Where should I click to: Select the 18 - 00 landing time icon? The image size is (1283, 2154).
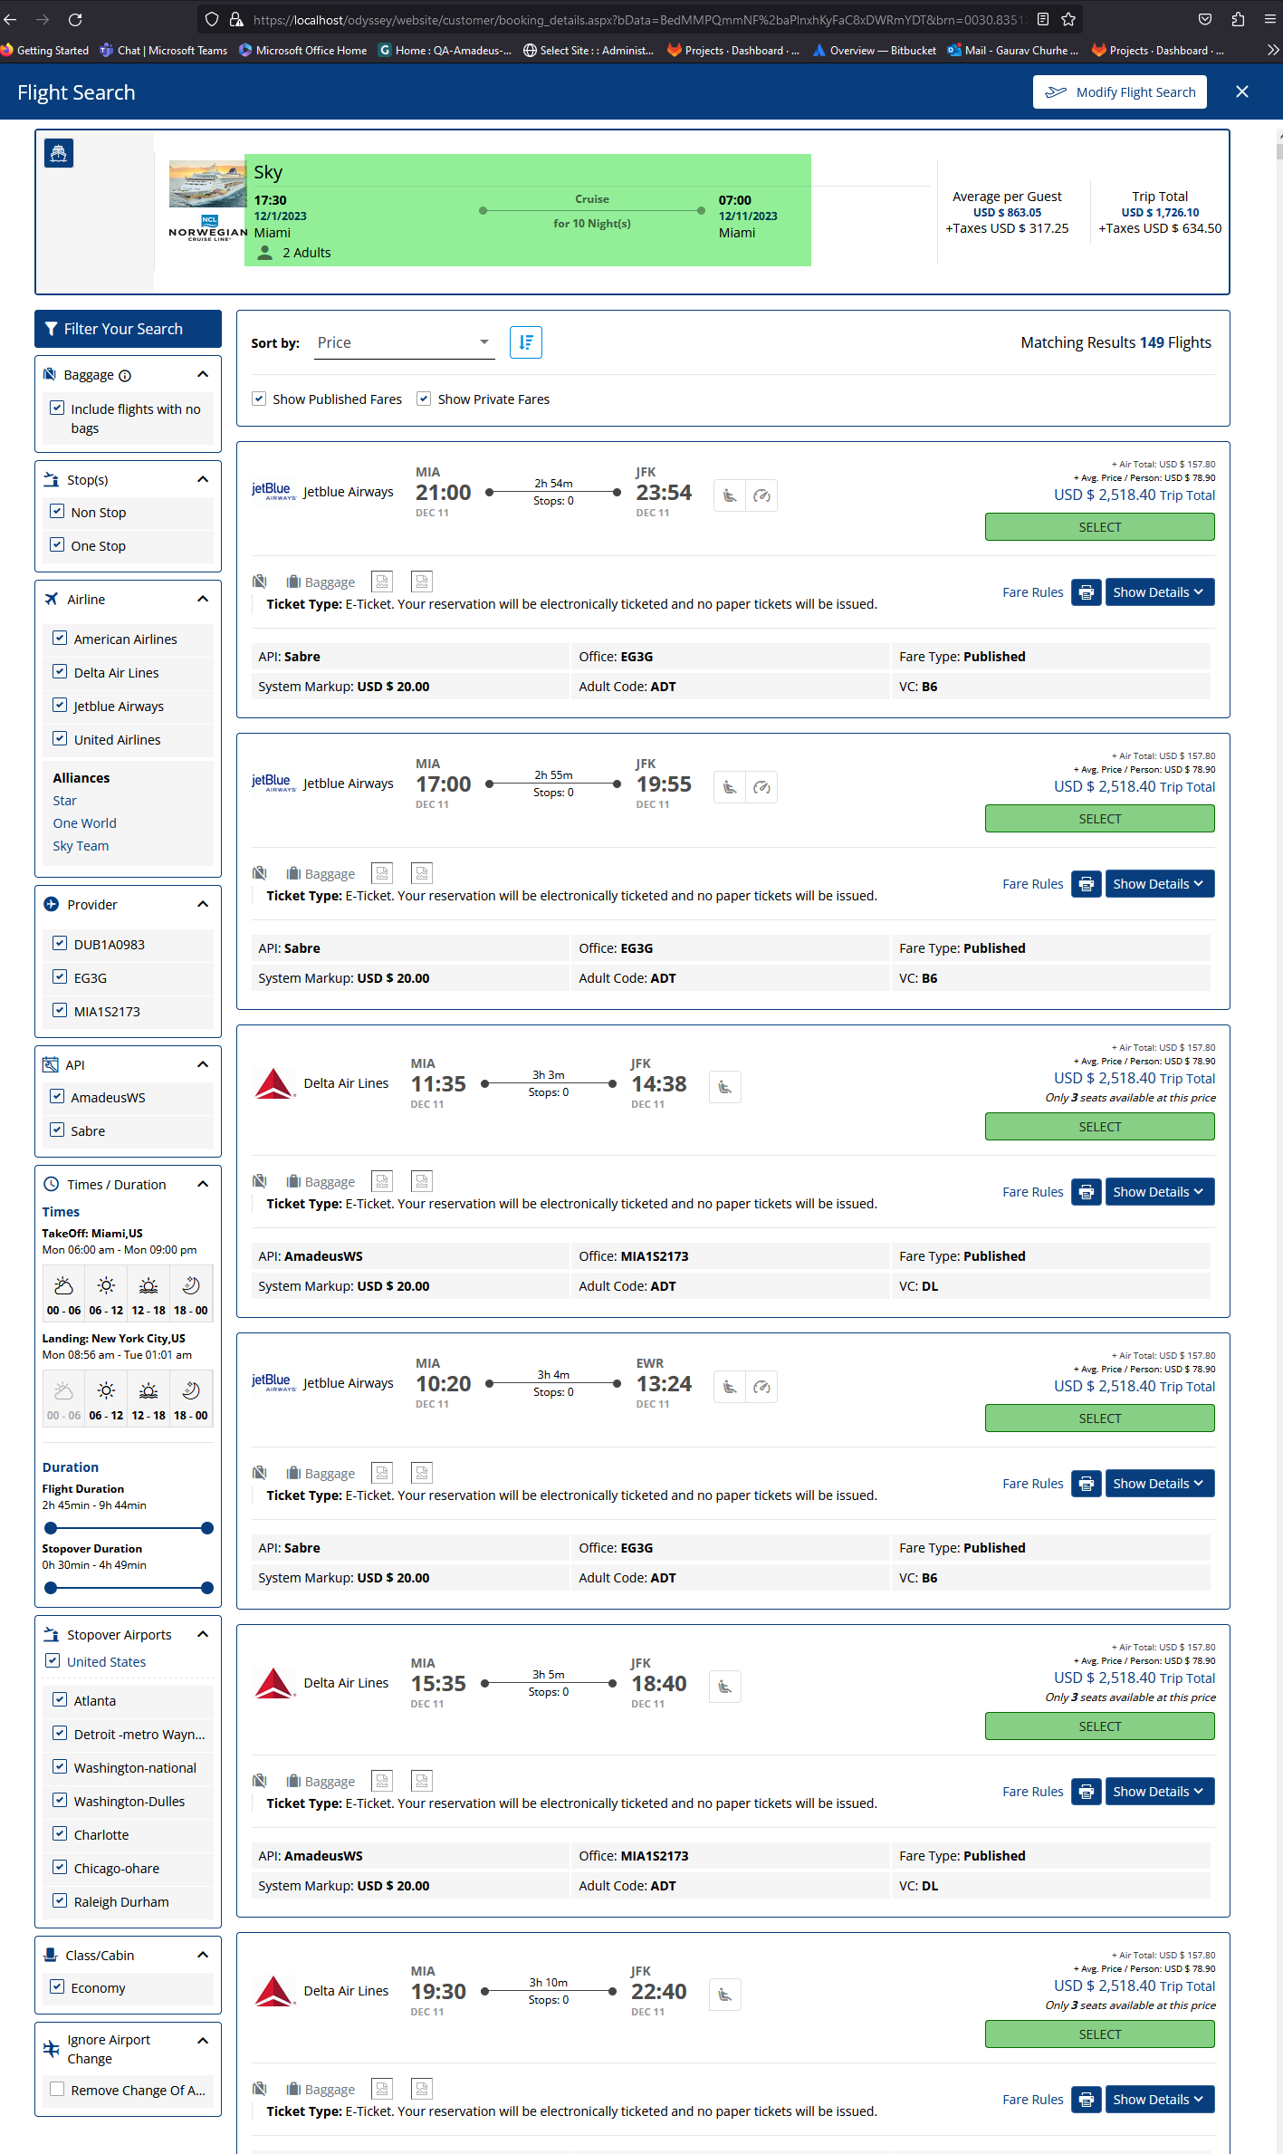pos(191,1399)
